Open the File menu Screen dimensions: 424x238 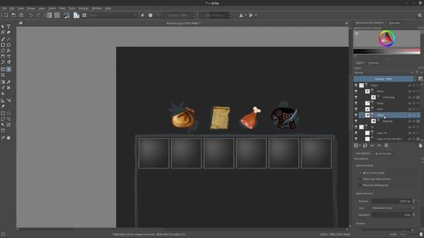[x=4, y=9]
